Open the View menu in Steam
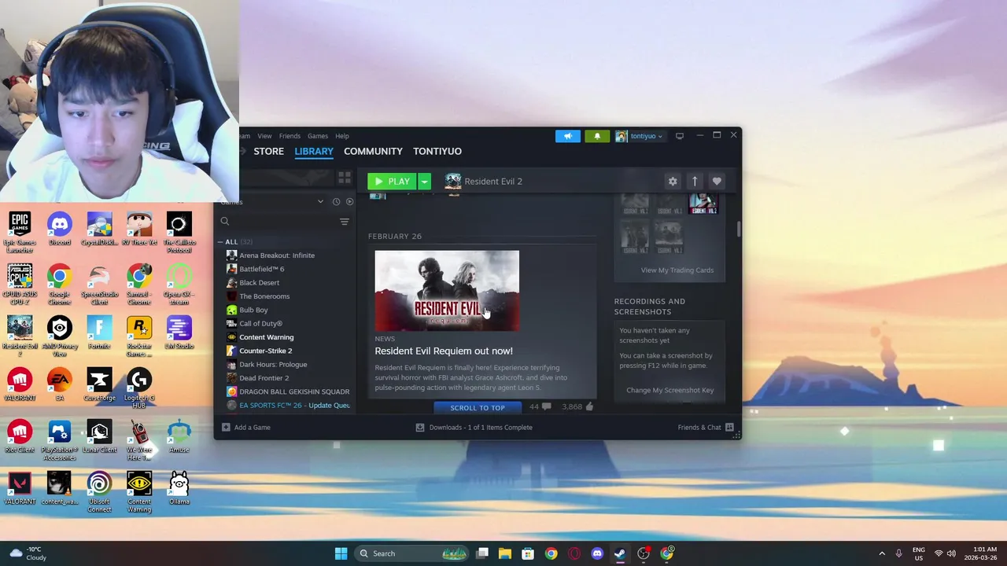The width and height of the screenshot is (1007, 566). coord(264,136)
